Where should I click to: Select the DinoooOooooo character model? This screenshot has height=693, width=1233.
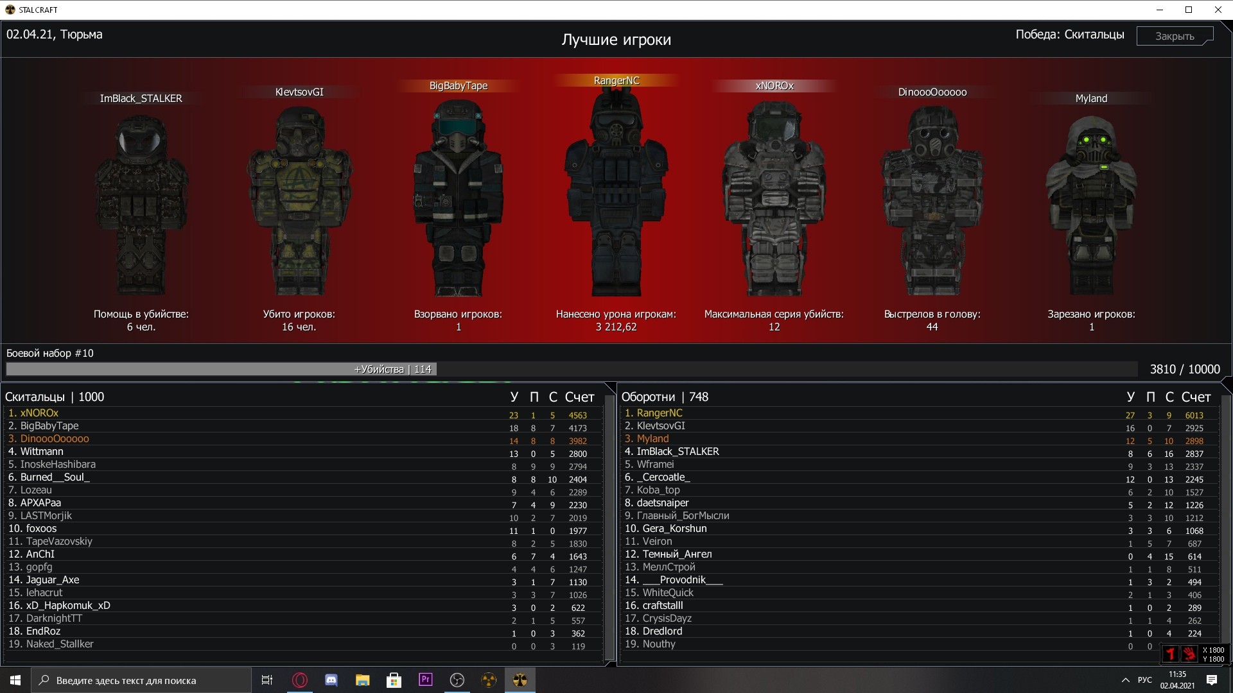(x=932, y=202)
